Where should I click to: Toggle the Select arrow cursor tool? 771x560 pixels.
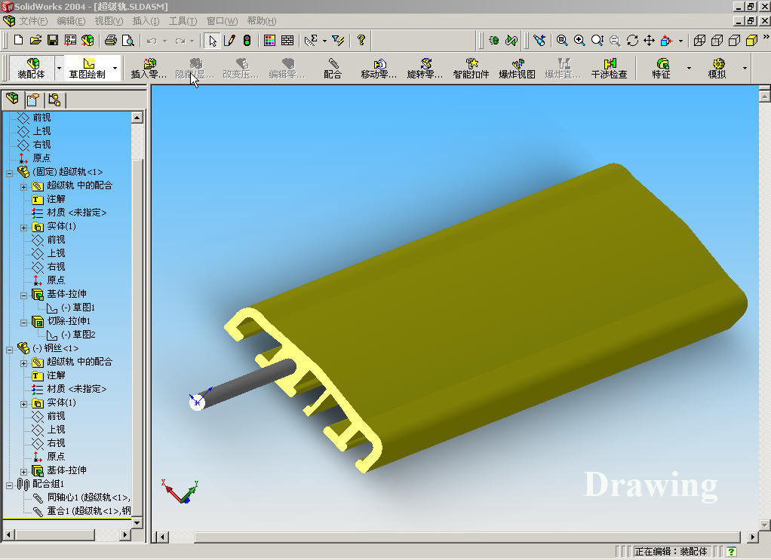click(x=213, y=40)
